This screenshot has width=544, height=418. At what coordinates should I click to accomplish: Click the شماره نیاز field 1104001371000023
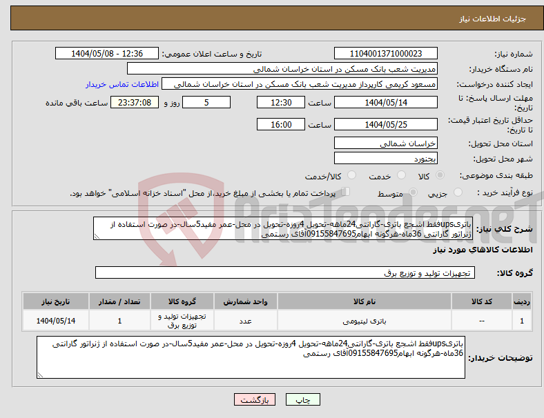pyautogui.click(x=385, y=53)
